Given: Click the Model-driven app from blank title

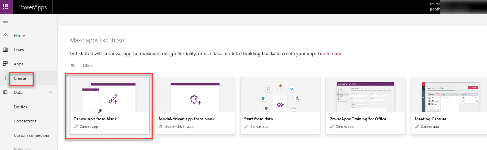Looking at the screenshot, I should click(187, 119).
